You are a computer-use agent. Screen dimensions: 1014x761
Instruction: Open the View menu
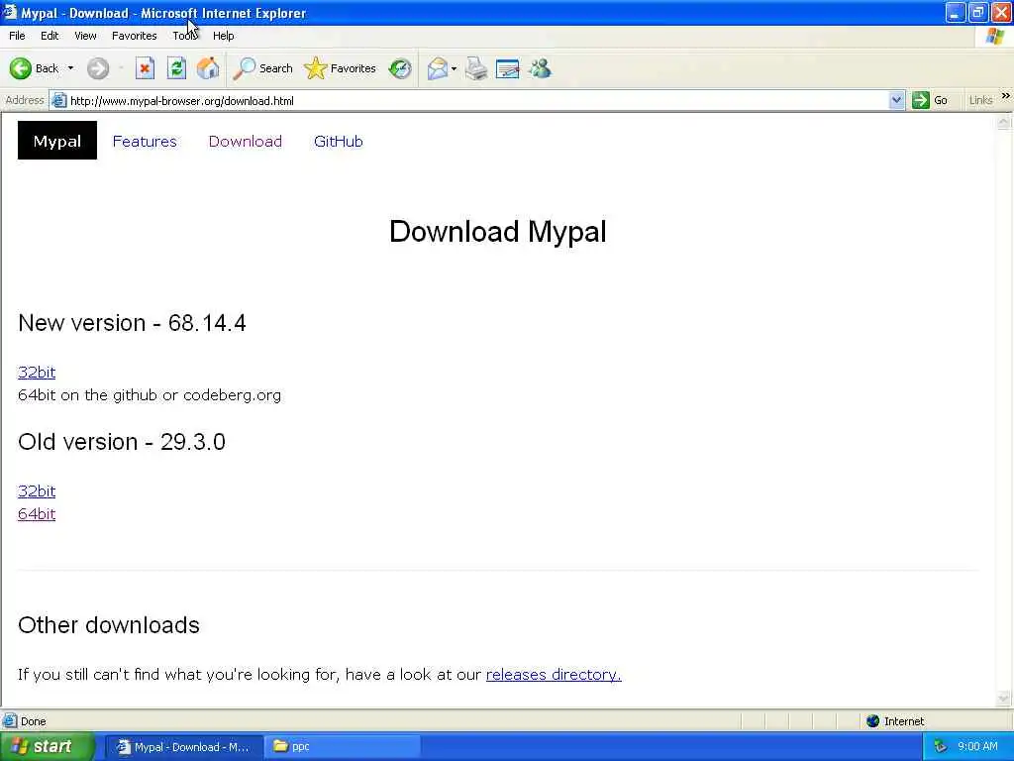pyautogui.click(x=85, y=36)
